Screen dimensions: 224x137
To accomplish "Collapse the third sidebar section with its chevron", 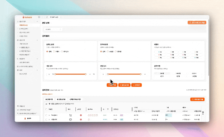I will [37, 59].
